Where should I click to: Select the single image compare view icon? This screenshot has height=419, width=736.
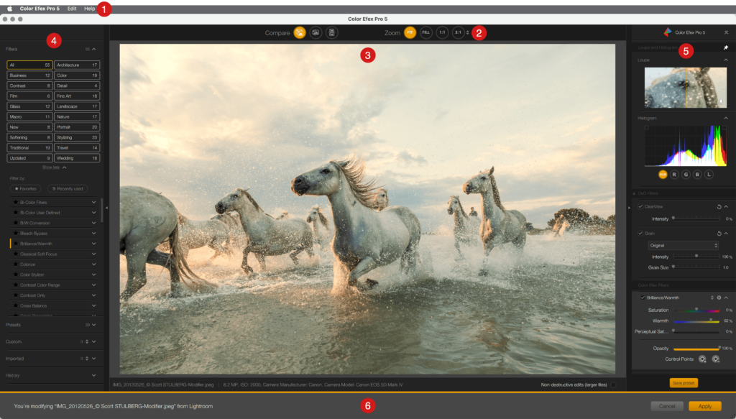click(300, 32)
